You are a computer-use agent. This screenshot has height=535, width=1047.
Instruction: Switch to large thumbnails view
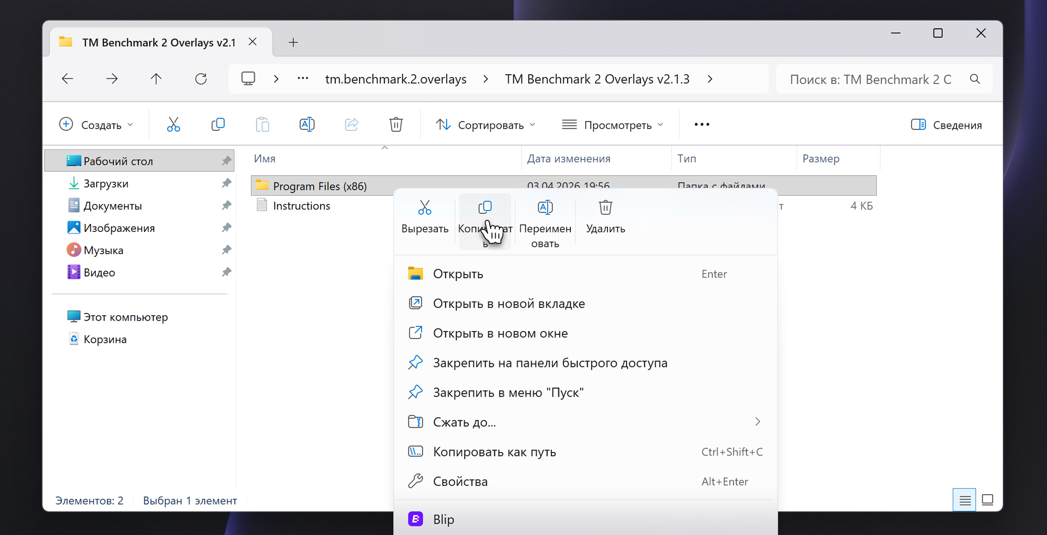988,500
